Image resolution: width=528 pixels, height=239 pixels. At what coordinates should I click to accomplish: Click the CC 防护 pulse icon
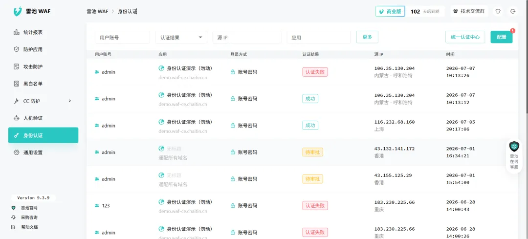tap(16, 101)
